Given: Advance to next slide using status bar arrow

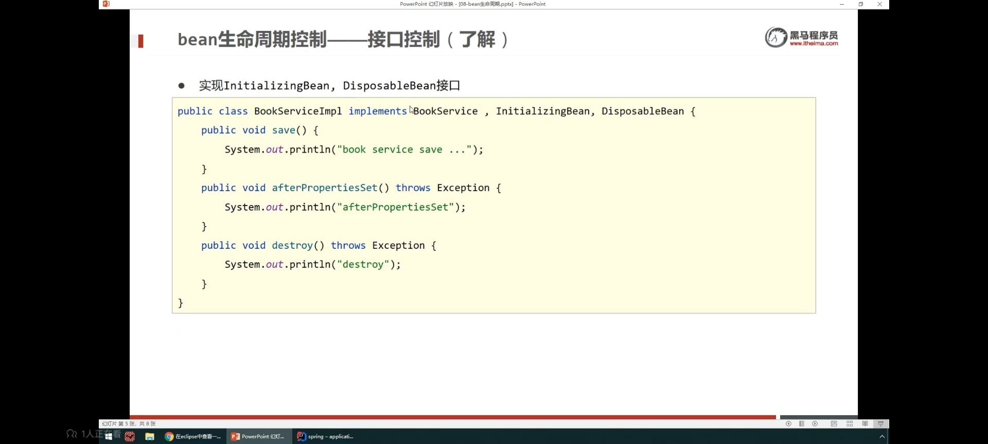Looking at the screenshot, I should 815,424.
